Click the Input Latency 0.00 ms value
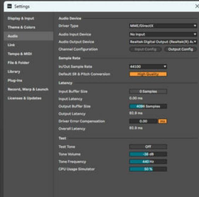199x197 pixels. 136,98
